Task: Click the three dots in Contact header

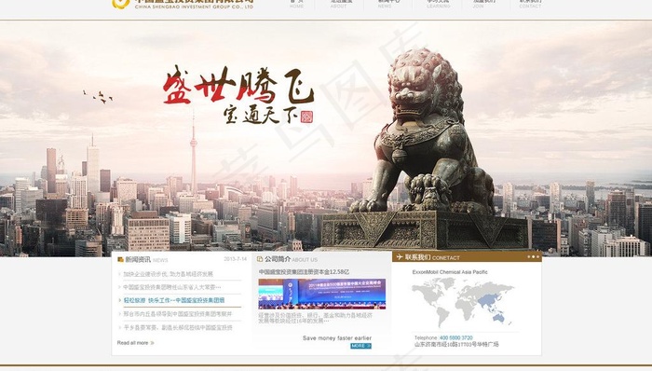Action: (x=533, y=256)
